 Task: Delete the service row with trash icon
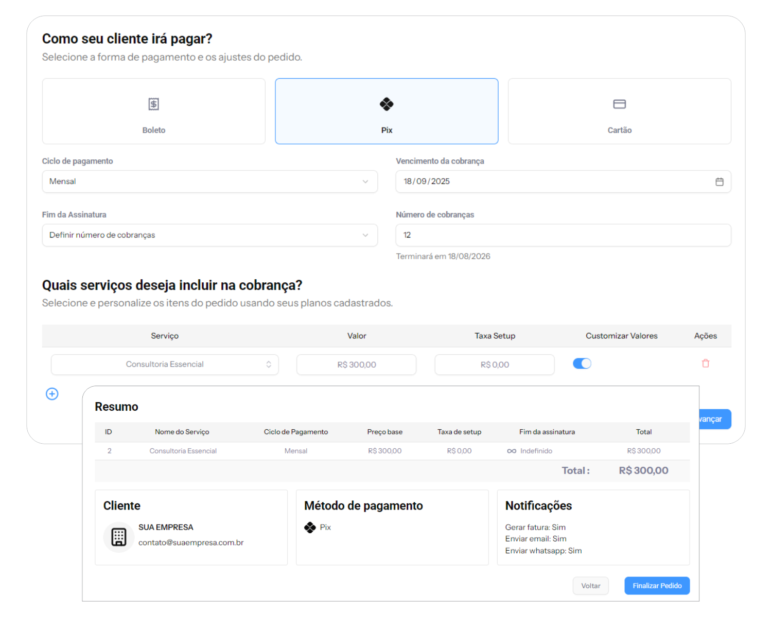(705, 364)
